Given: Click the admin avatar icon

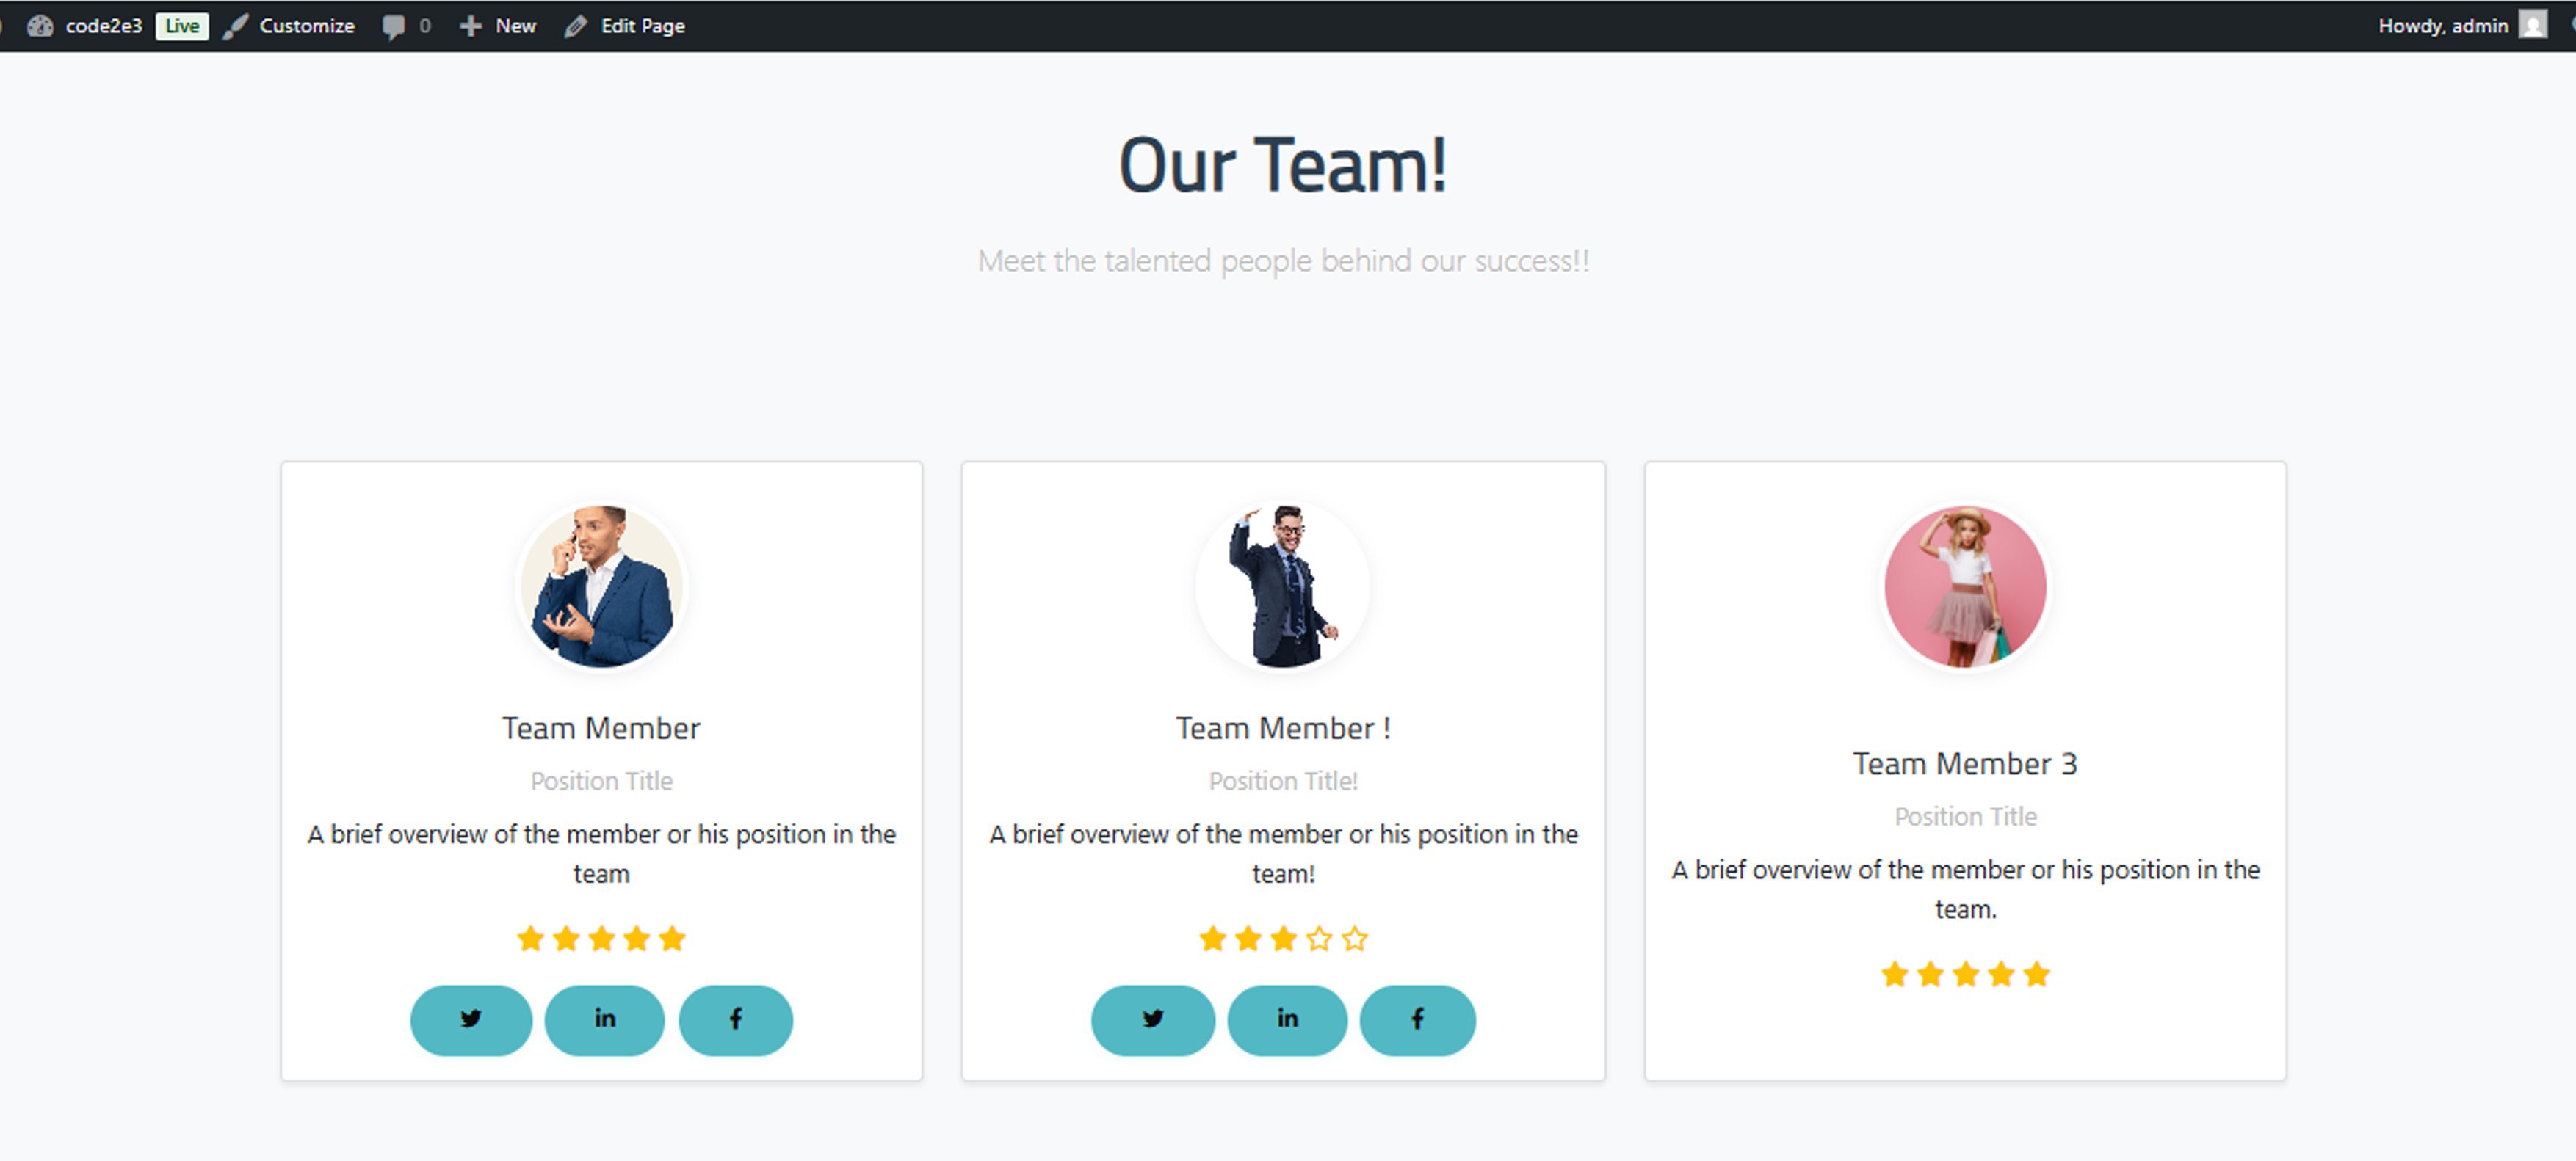Looking at the screenshot, I should point(2532,25).
